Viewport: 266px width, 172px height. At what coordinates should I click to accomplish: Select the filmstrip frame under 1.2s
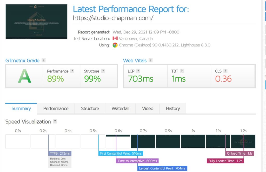pyautogui.click(x=243, y=141)
